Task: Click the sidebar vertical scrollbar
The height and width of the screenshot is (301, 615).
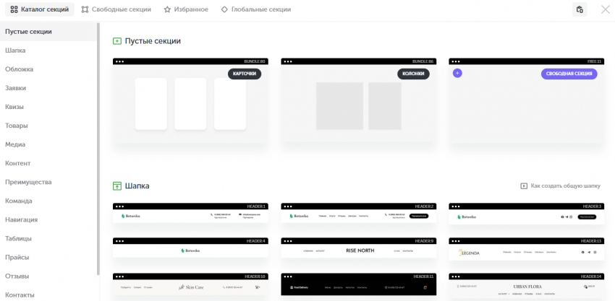Action: (98, 144)
